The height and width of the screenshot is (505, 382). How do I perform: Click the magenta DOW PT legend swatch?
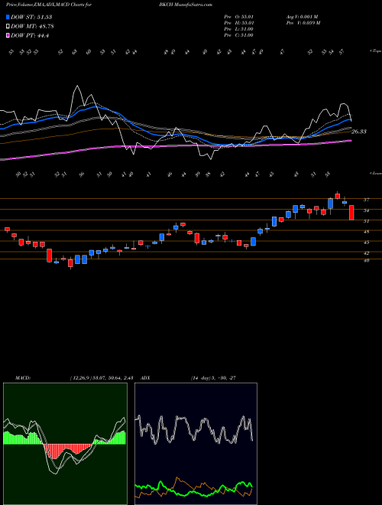(x=8, y=35)
